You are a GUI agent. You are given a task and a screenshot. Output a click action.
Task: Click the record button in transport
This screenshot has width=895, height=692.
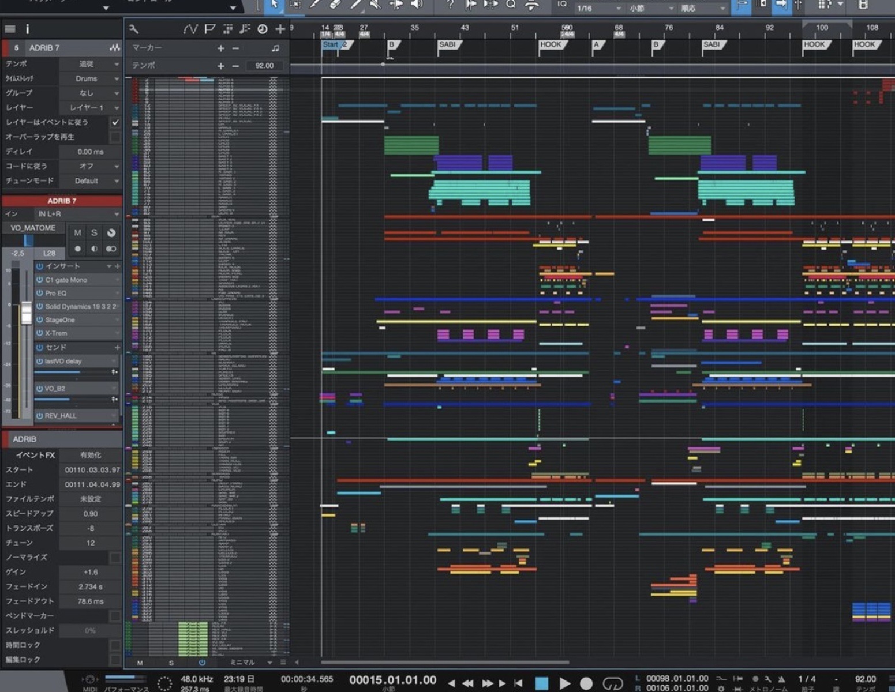click(586, 683)
